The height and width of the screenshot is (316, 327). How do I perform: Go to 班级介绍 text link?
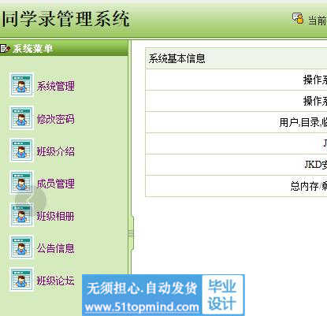click(x=56, y=151)
